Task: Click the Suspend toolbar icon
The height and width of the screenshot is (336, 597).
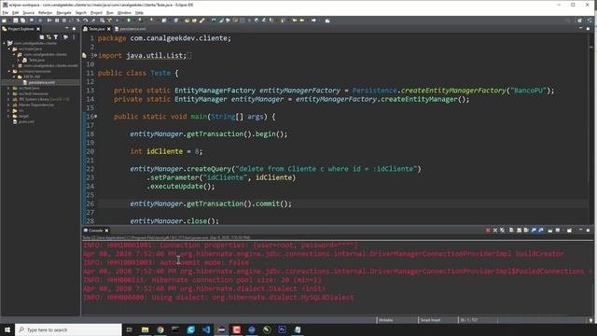Action: (x=57, y=21)
